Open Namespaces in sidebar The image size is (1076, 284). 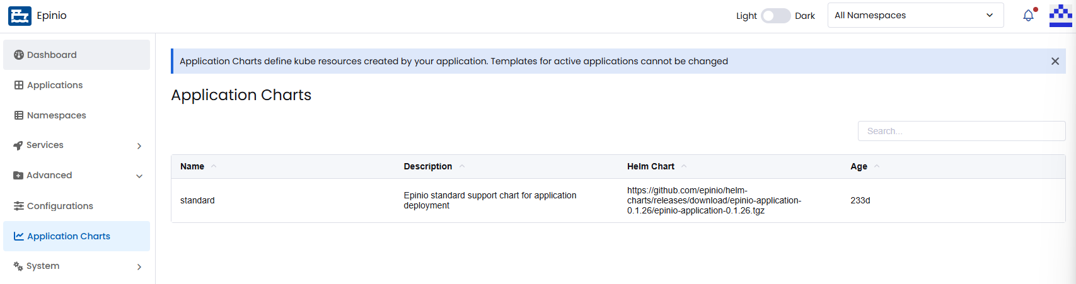click(76, 115)
